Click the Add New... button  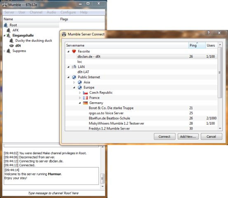click(188, 137)
